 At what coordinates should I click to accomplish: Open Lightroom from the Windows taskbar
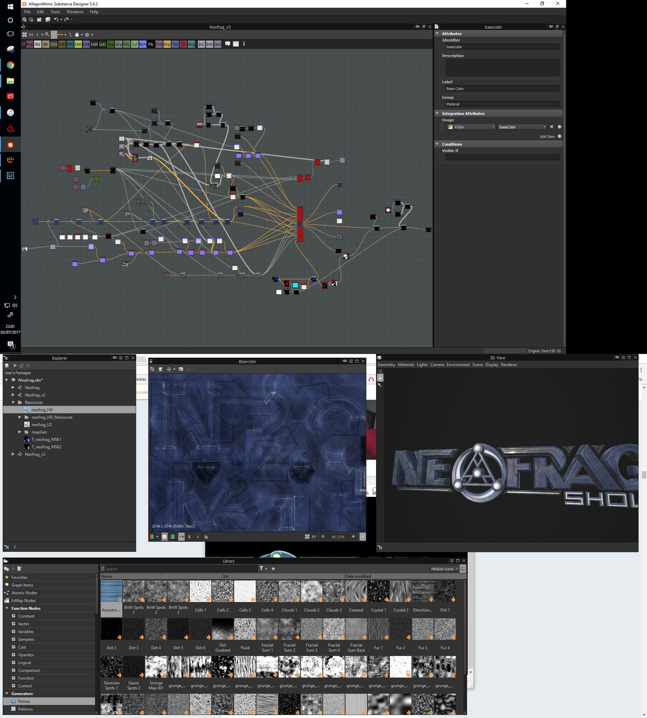point(10,175)
